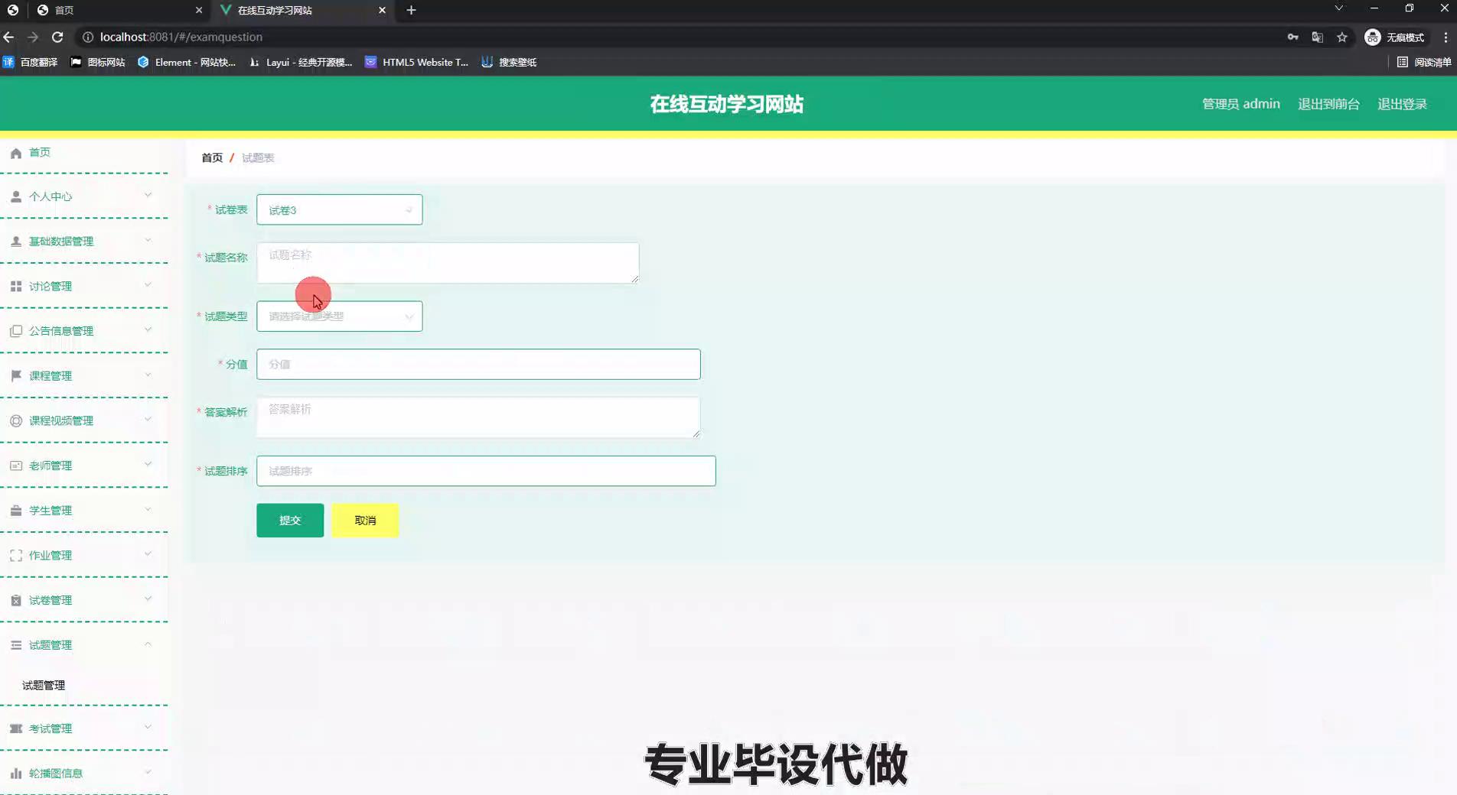Open the 试题类型 selection dropdown
The height and width of the screenshot is (795, 1457).
coord(339,316)
